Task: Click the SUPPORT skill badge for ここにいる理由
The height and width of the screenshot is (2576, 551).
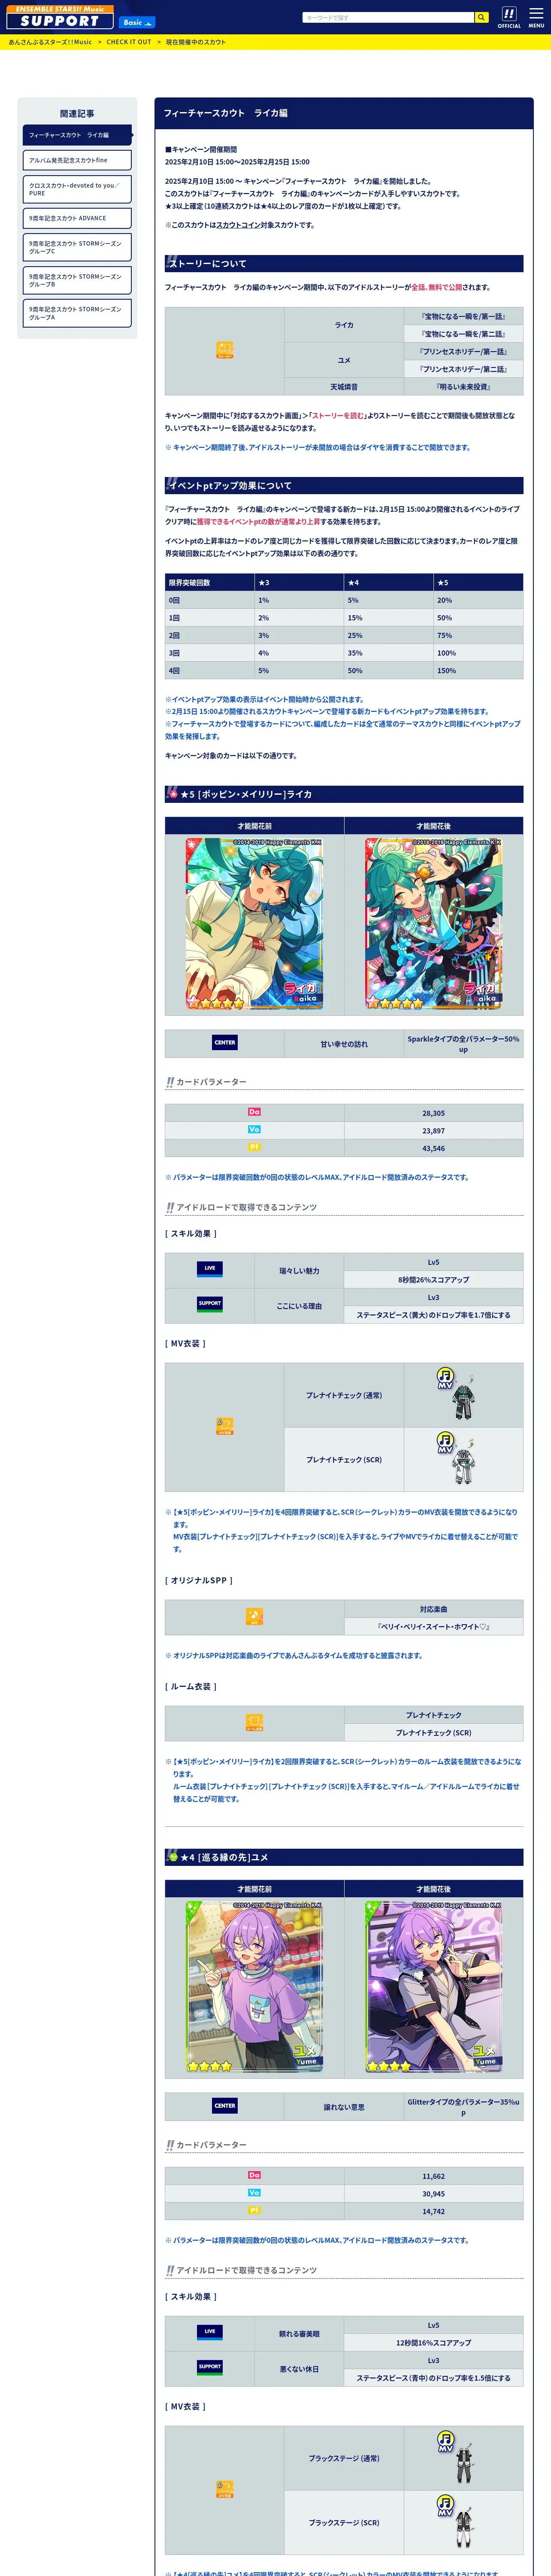Action: 210,1303
